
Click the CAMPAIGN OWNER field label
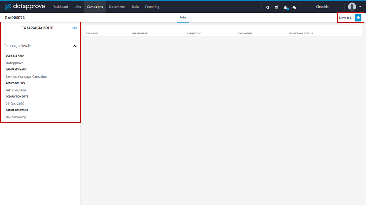(x=17, y=110)
